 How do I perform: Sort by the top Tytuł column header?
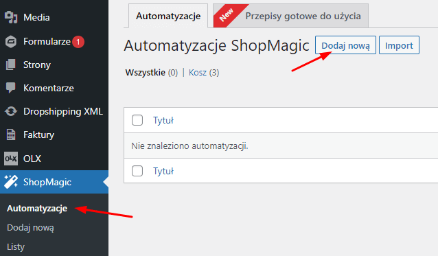163,120
